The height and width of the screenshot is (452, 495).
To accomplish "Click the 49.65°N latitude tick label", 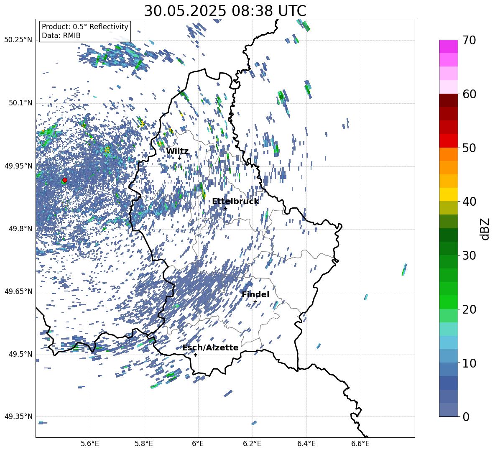I will 18,291.
